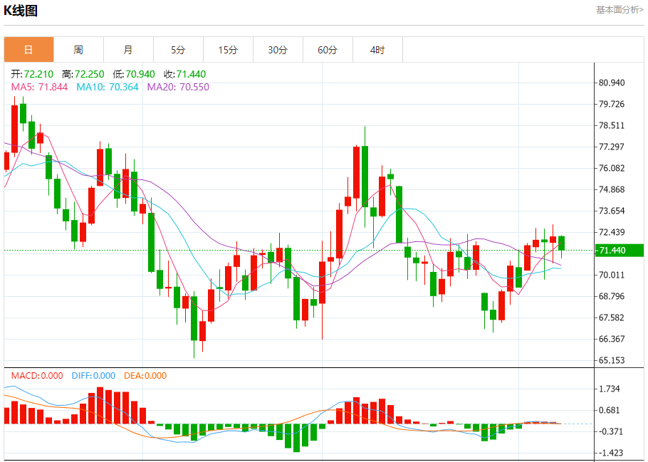Click the 78.511 price axis label
The image size is (648, 462).
(612, 125)
